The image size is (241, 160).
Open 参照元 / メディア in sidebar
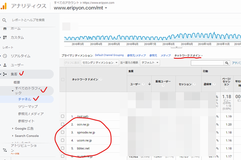pyautogui.click(x=31, y=114)
